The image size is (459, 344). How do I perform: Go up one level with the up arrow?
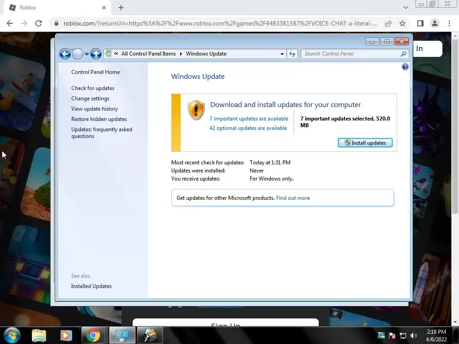tap(96, 54)
